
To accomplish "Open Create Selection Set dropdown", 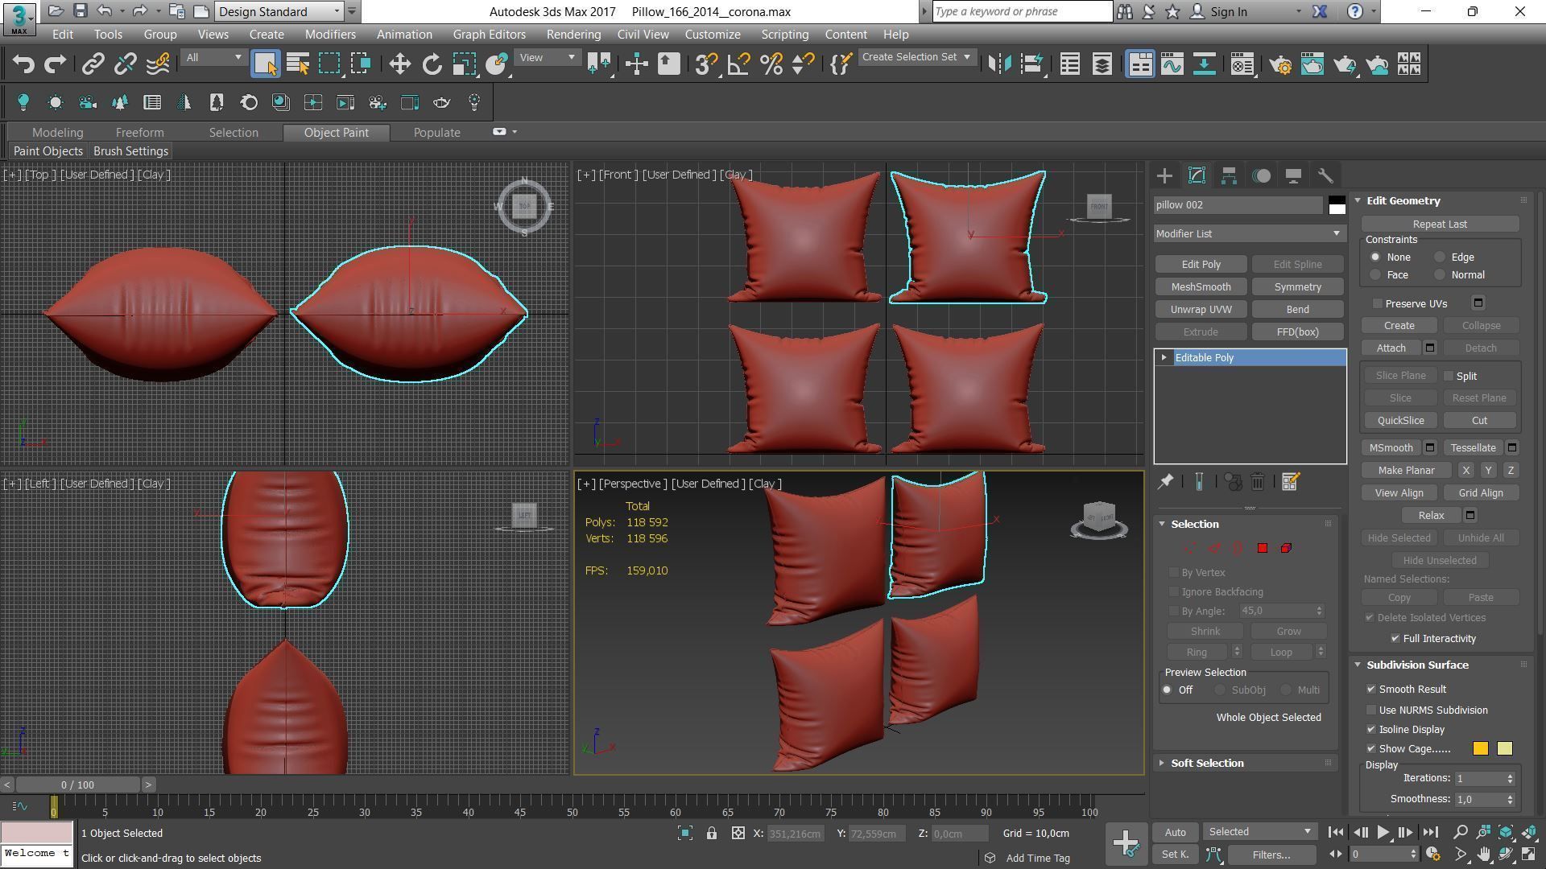I will click(x=916, y=57).
